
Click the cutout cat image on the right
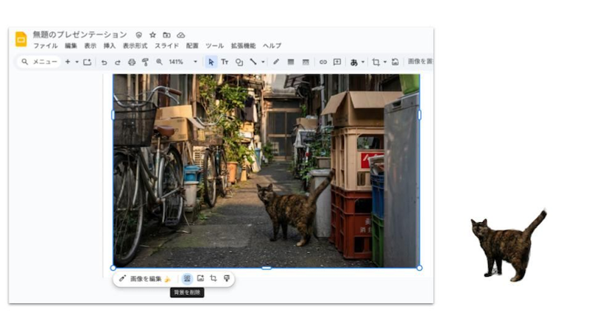tap(510, 247)
